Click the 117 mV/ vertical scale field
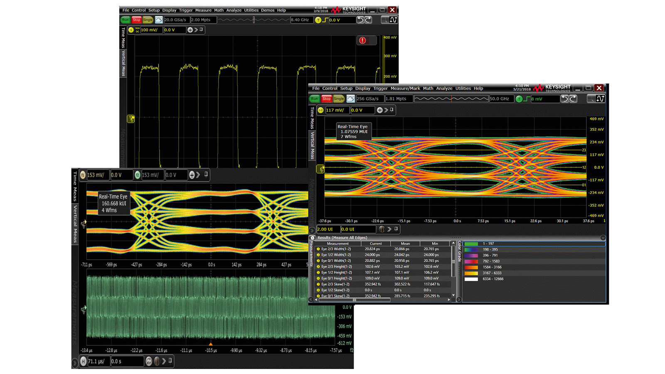The height and width of the screenshot is (374, 665). [x=337, y=110]
